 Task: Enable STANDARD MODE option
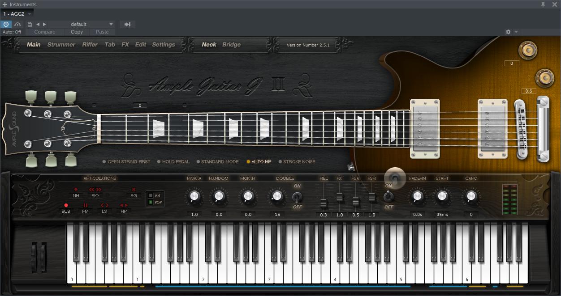coord(217,162)
